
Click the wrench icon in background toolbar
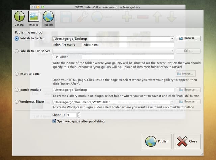[83, 17]
